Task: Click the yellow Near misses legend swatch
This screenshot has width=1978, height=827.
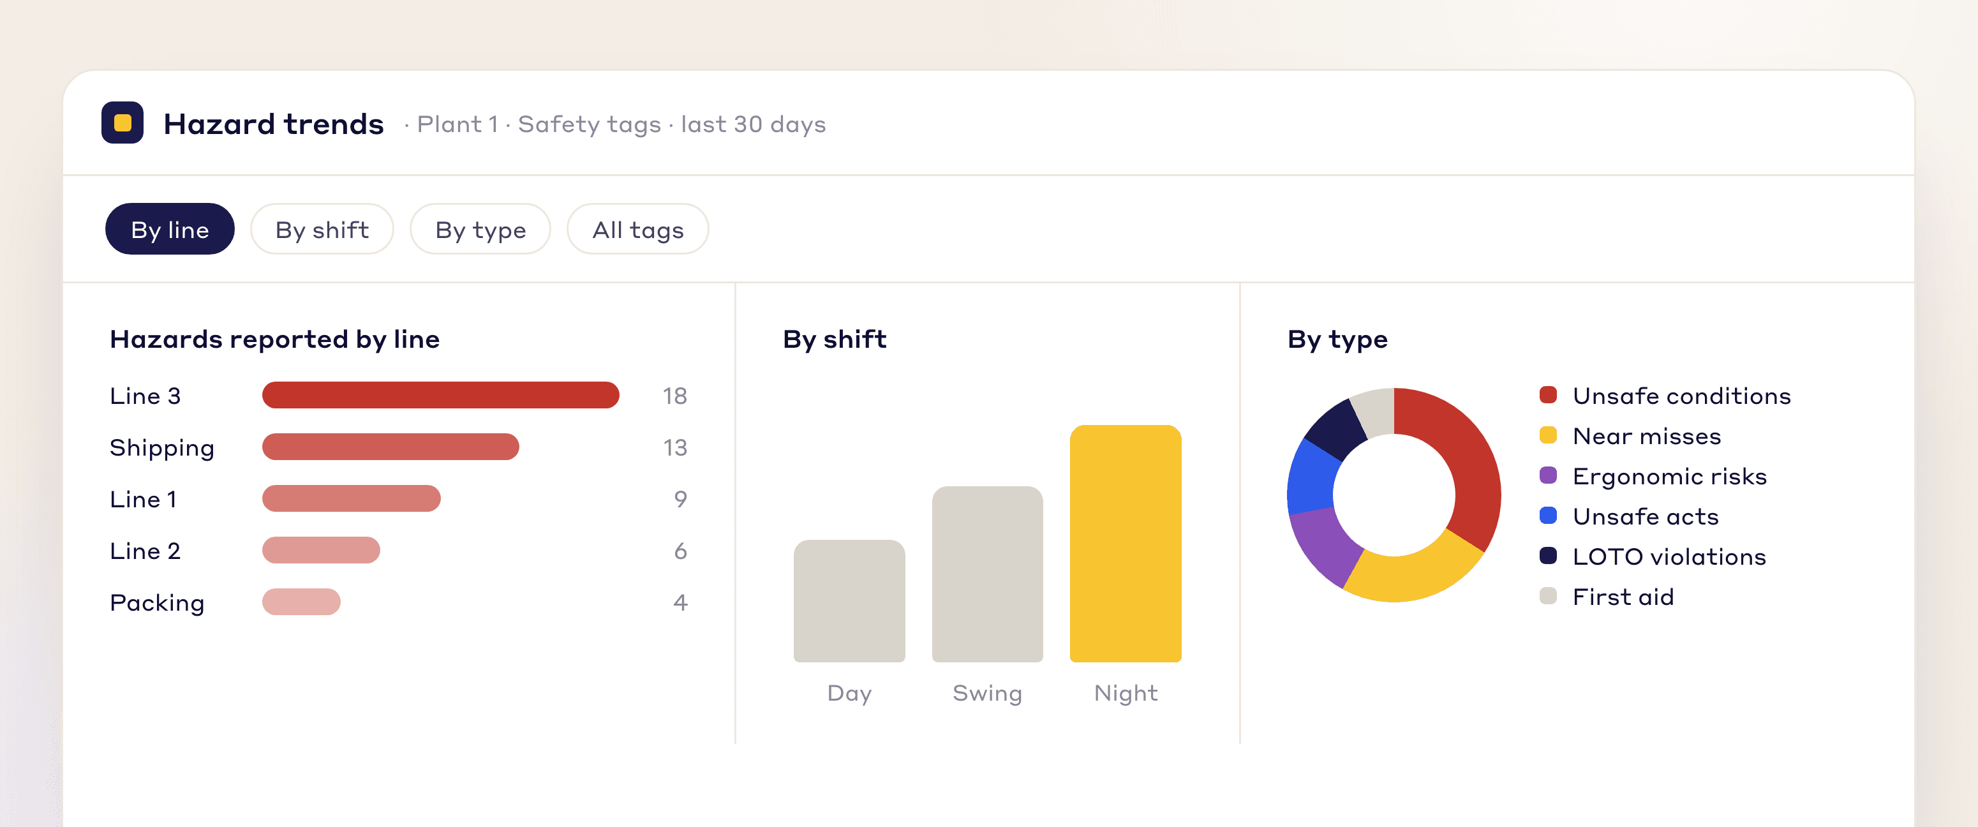Action: click(1548, 435)
